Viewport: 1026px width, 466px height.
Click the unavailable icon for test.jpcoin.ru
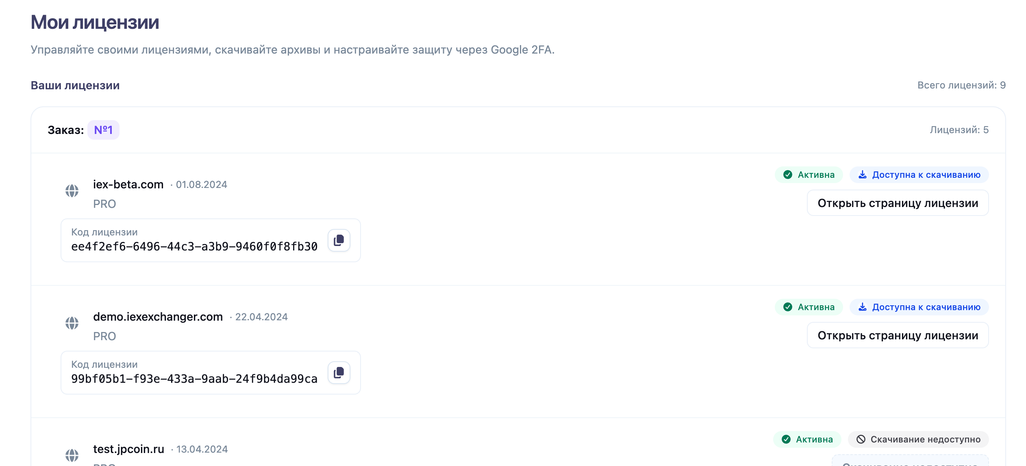pyautogui.click(x=861, y=440)
